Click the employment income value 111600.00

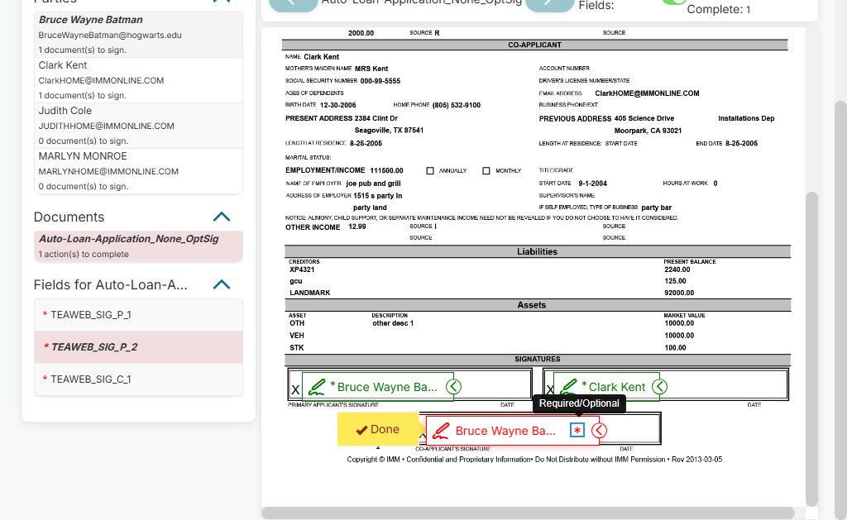pyautogui.click(x=387, y=170)
